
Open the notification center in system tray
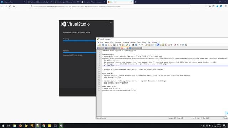coord(224,126)
